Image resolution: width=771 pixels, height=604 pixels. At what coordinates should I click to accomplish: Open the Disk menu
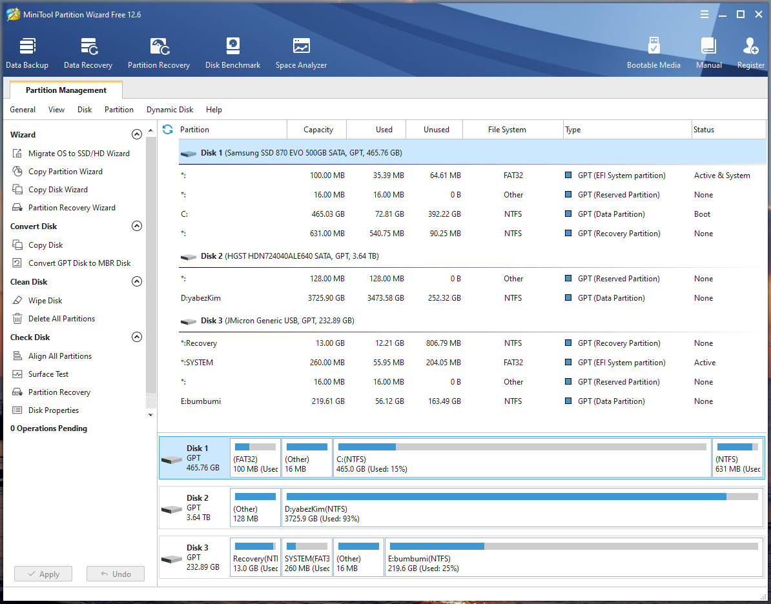click(85, 110)
